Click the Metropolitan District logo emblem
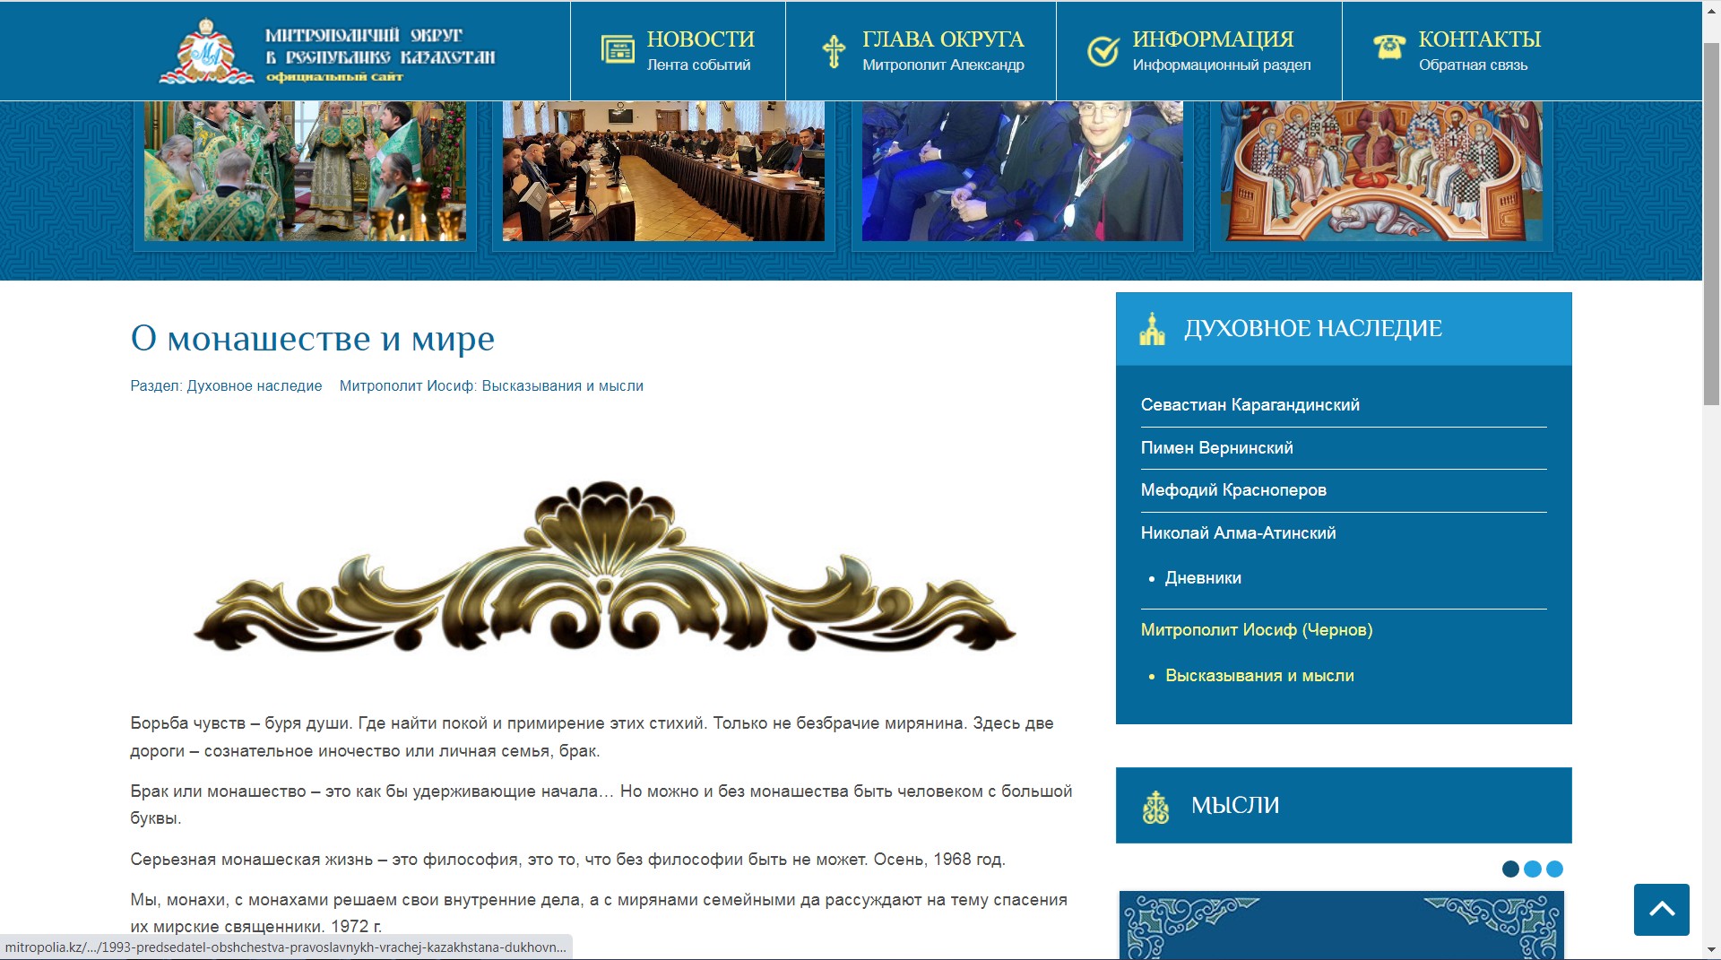 click(207, 51)
